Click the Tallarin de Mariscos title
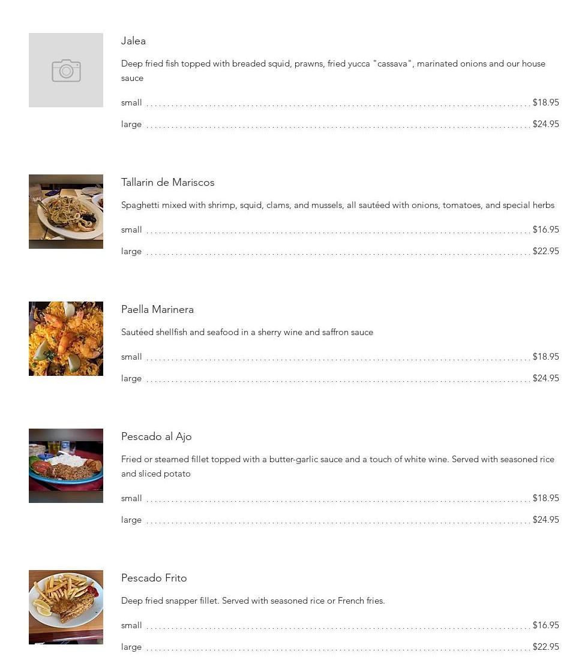Image resolution: width=579 pixels, height=669 pixels. (167, 182)
